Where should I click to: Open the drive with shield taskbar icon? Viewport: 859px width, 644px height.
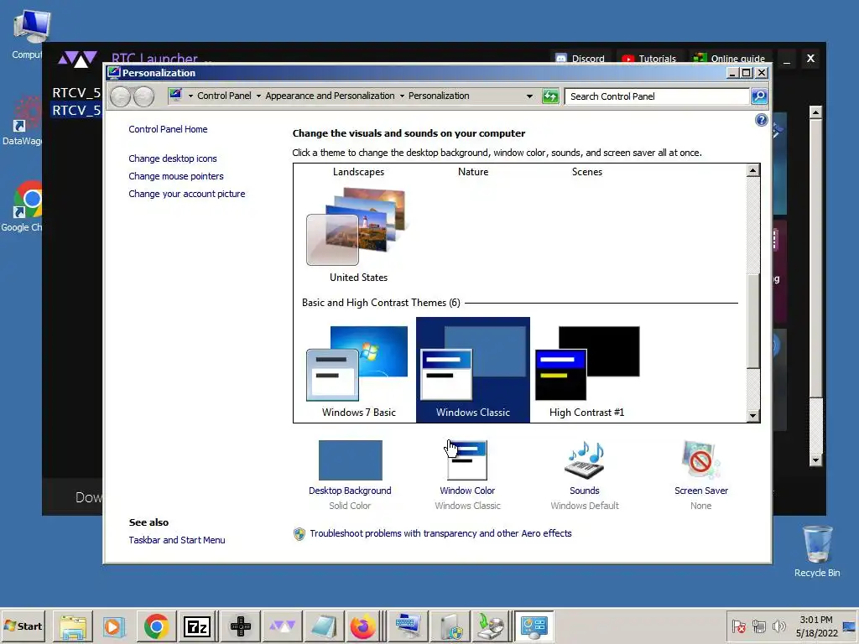(450, 626)
